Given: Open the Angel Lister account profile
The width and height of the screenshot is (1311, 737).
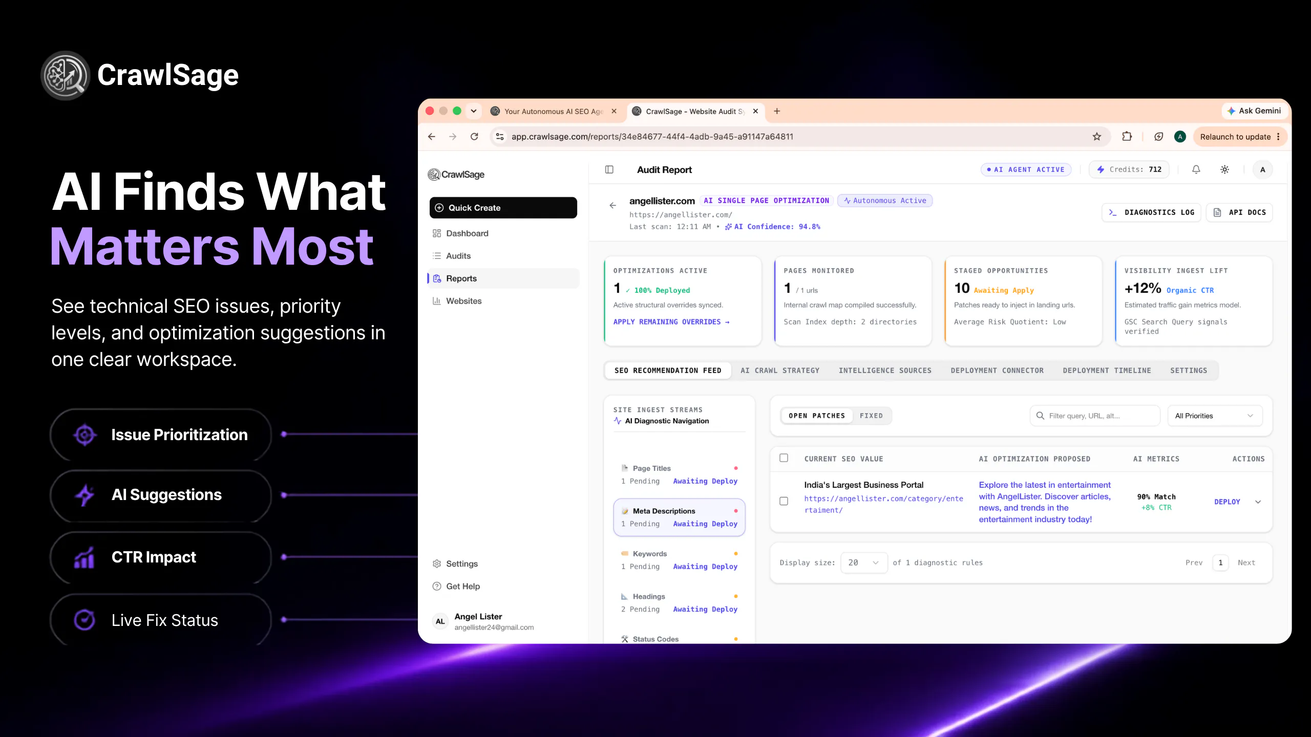Looking at the screenshot, I should (x=504, y=621).
